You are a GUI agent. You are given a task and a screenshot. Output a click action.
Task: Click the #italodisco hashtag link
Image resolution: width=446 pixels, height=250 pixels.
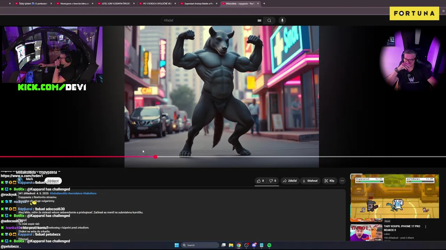coord(90,193)
